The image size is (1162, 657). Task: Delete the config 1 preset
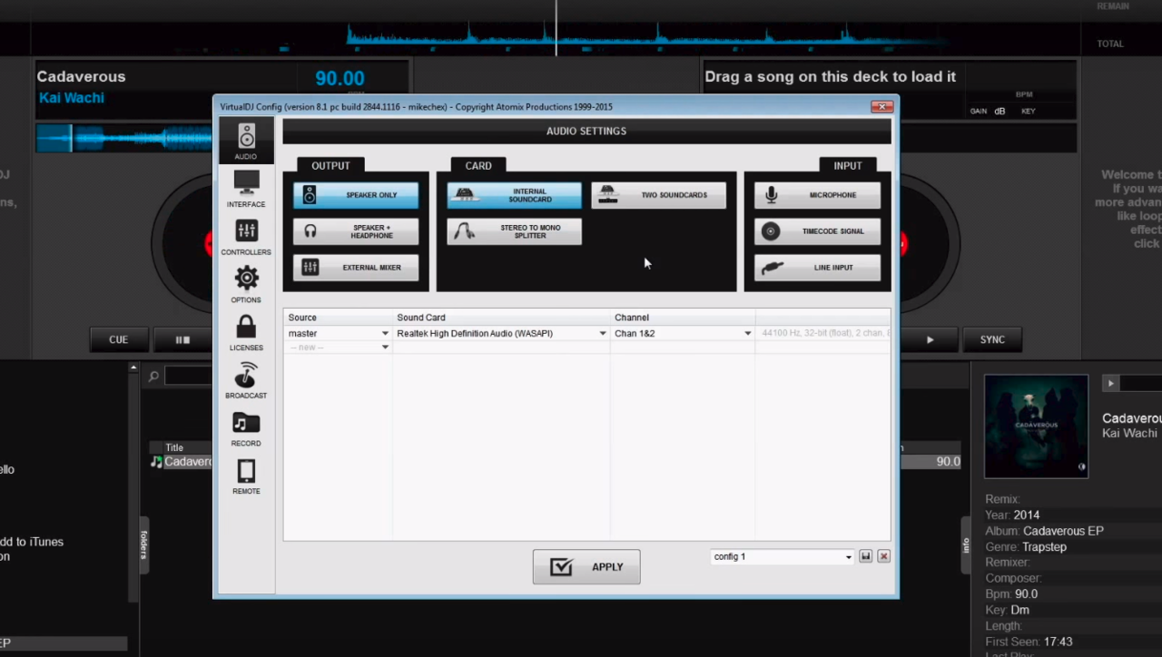[x=883, y=556]
